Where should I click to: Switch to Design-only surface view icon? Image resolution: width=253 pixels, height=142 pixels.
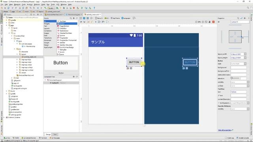(x=81, y=18)
